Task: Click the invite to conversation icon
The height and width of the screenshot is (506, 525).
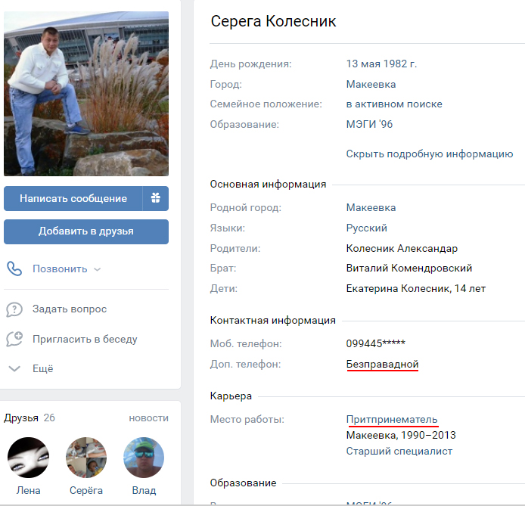Action: click(14, 339)
